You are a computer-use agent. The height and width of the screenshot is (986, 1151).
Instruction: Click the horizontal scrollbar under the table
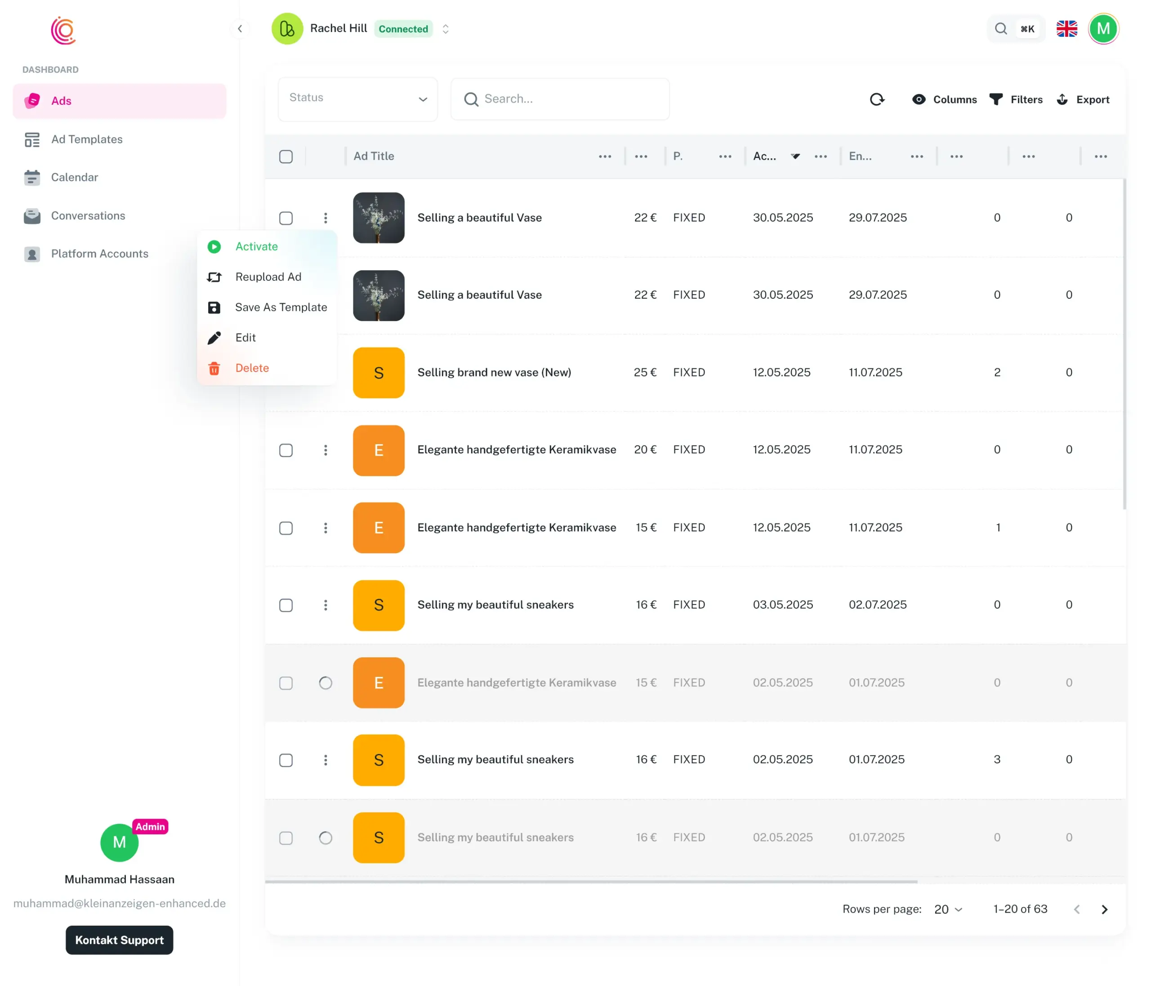(x=591, y=882)
